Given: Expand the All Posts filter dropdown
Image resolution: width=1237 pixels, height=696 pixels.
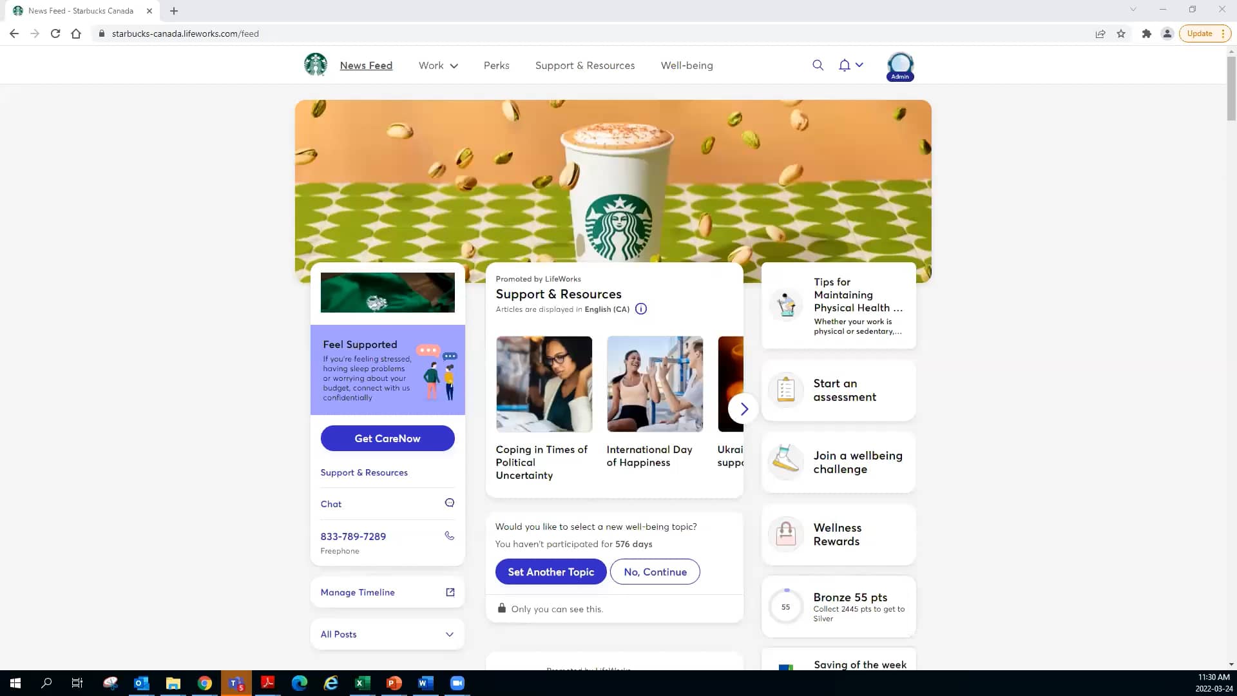Looking at the screenshot, I should point(449,634).
